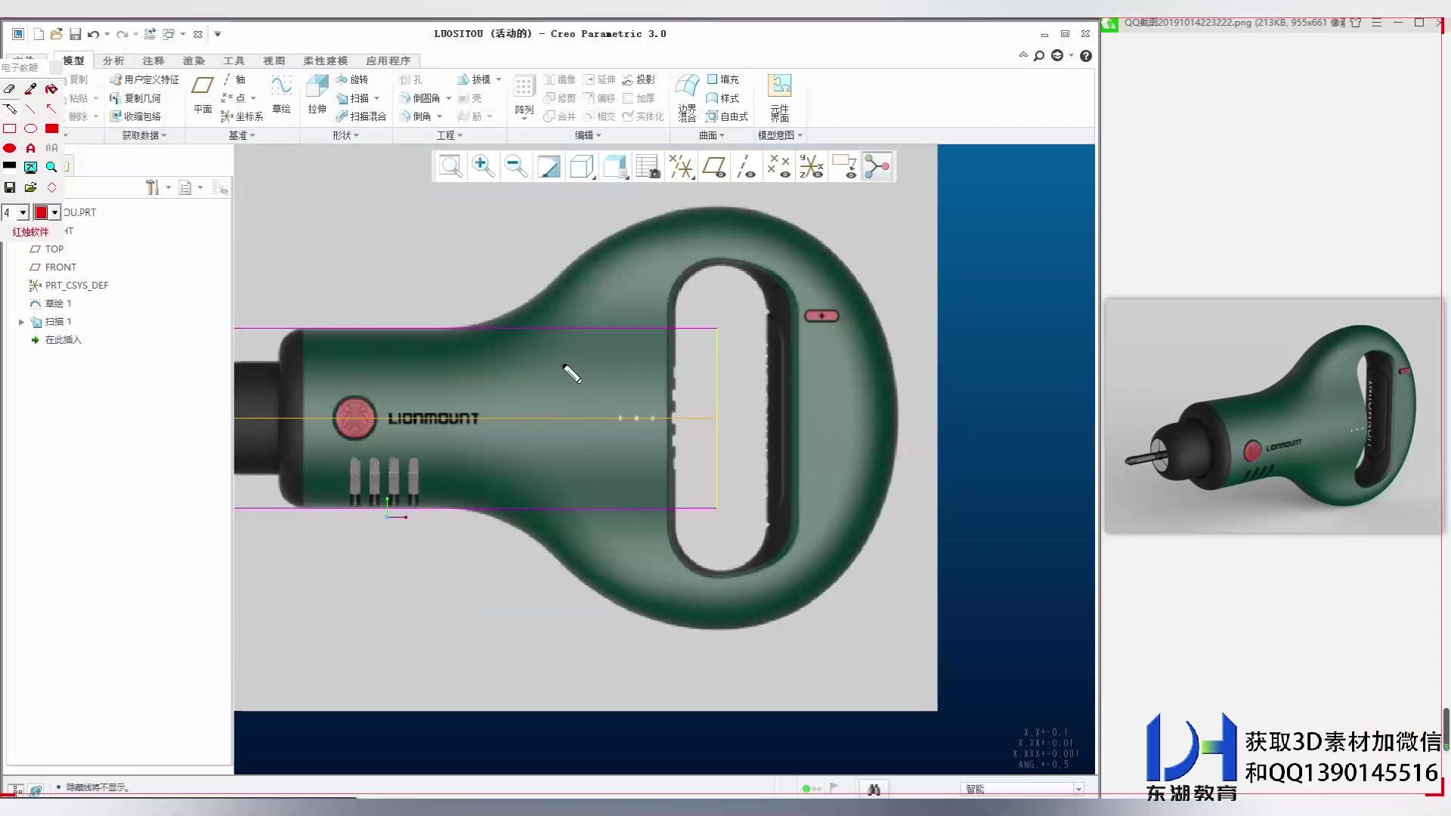This screenshot has height=816, width=1451.
Task: Open model tree settings hammer icon
Action: coord(152,187)
